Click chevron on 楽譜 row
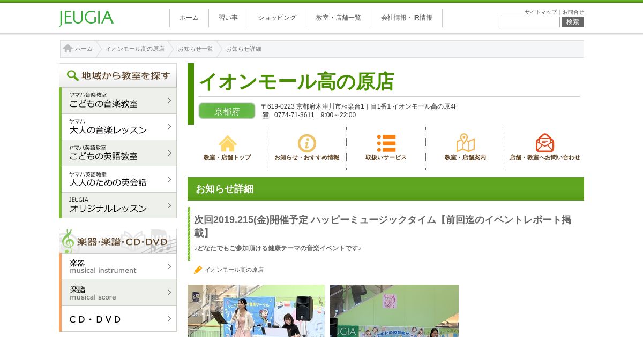 pos(169,293)
